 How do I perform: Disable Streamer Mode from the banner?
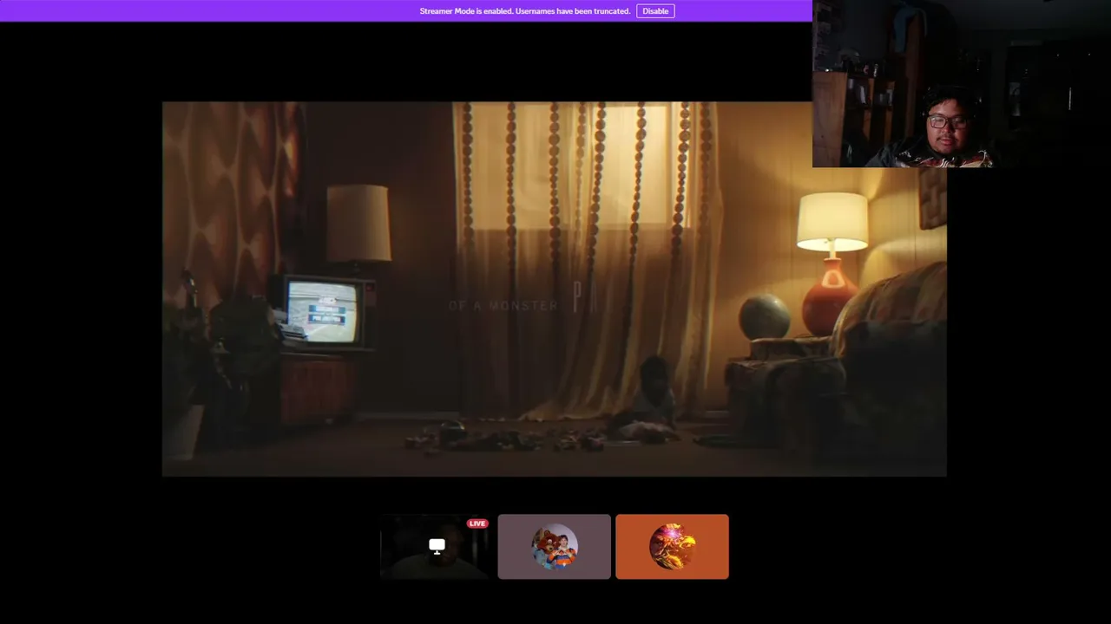[655, 11]
